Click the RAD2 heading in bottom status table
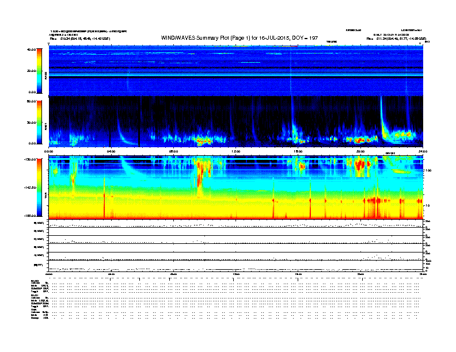 tap(35, 281)
